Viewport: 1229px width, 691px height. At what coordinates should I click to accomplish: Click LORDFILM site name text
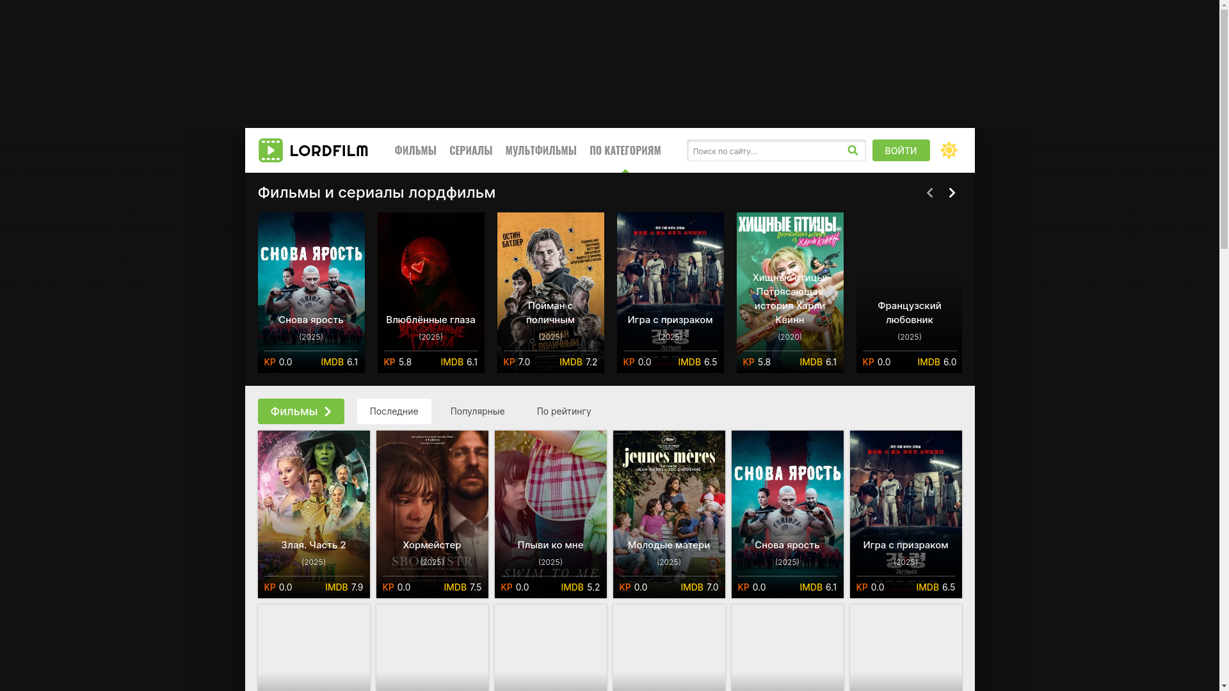coord(328,151)
